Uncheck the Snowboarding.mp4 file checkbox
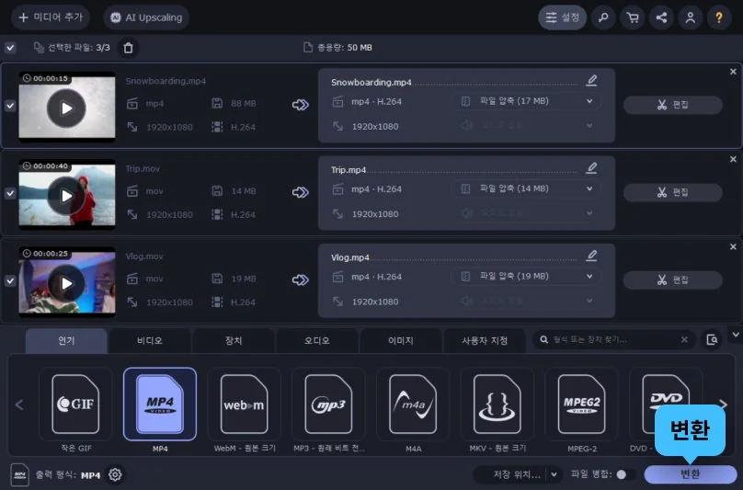The image size is (743, 490). point(10,106)
